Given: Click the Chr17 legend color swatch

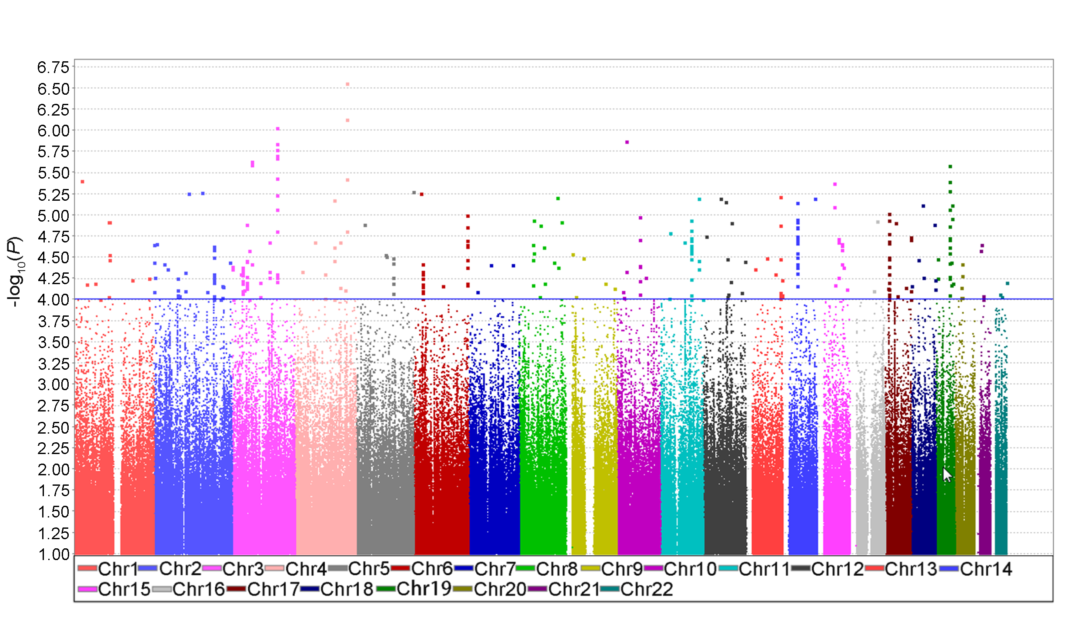Looking at the screenshot, I should point(236,590).
